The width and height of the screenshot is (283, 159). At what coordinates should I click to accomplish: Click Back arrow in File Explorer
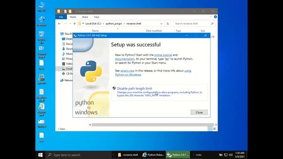[x=59, y=23]
